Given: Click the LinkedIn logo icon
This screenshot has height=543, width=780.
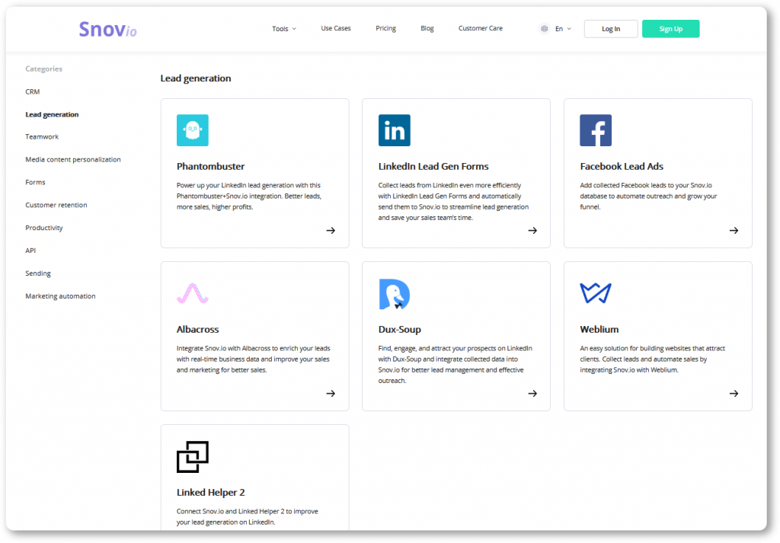Looking at the screenshot, I should [394, 130].
